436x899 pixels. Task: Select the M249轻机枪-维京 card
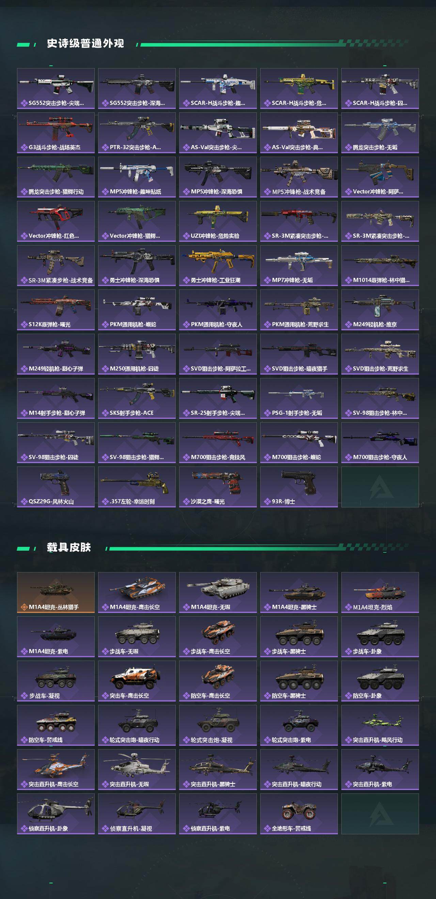pos(380,310)
